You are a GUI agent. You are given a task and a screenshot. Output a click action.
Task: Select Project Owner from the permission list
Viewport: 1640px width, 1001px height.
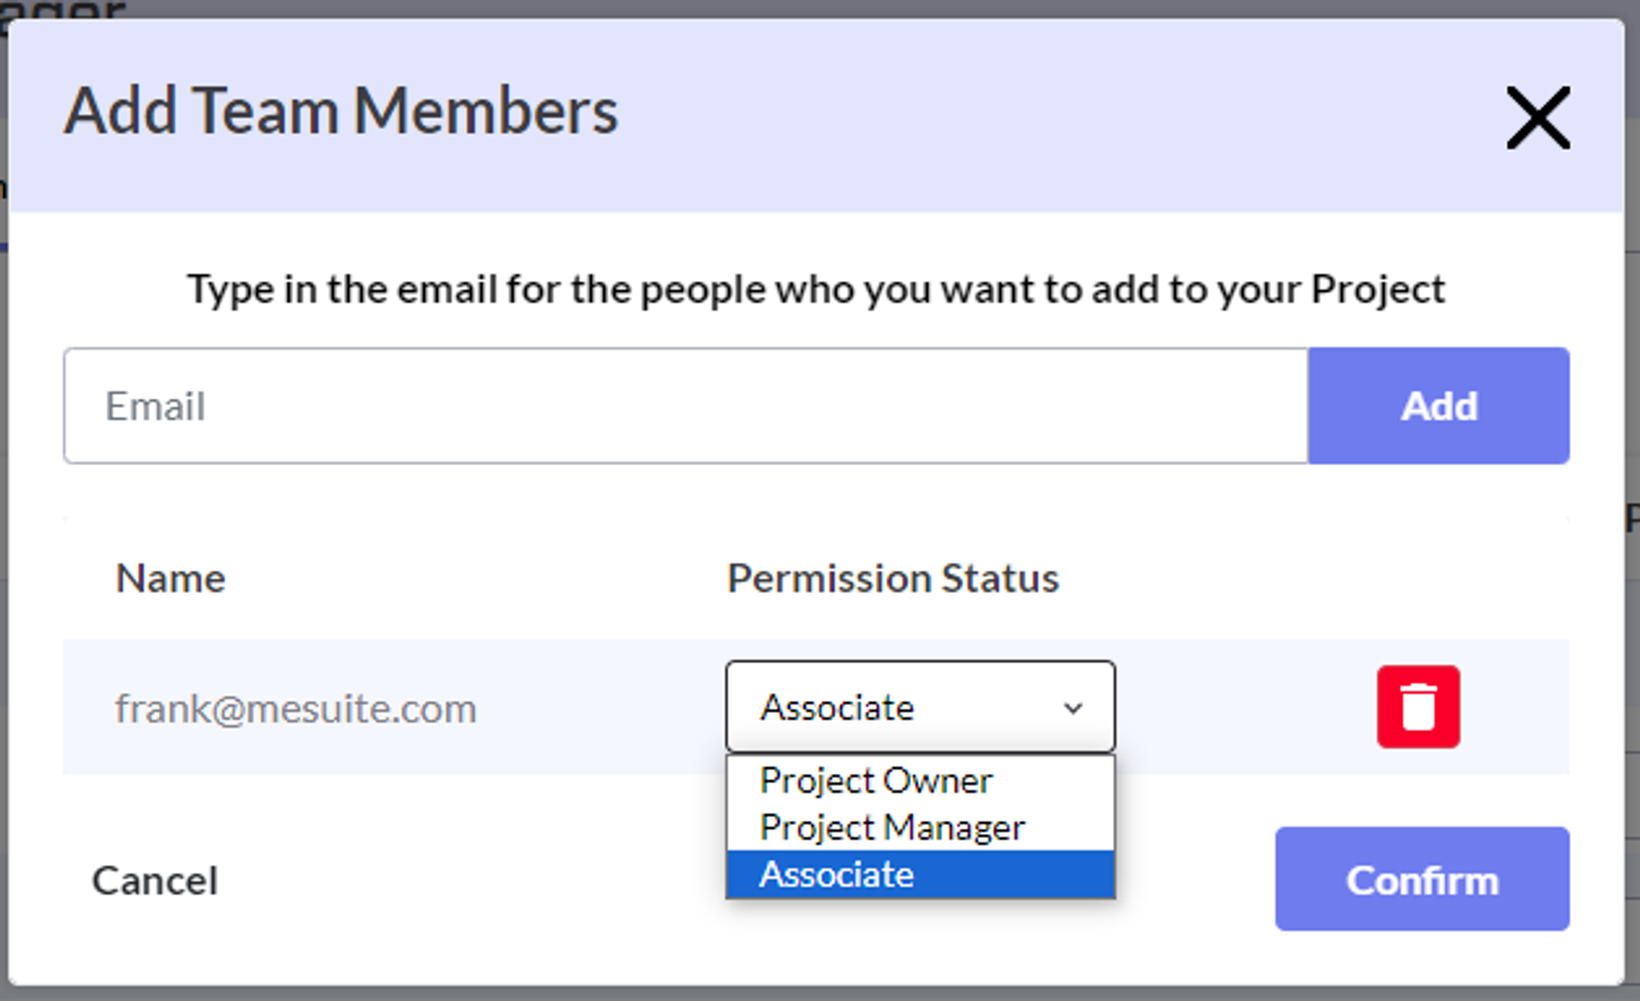tap(876, 780)
